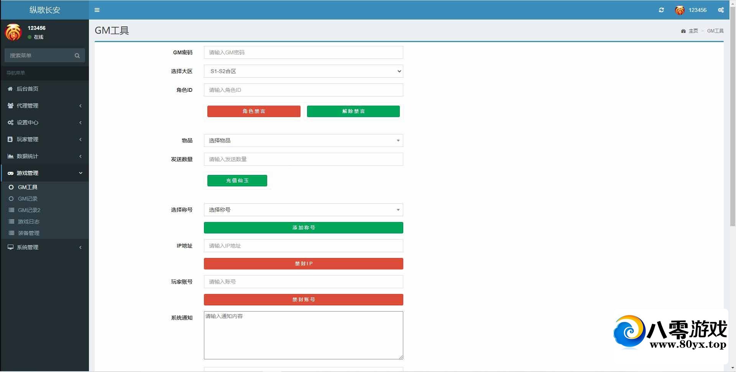Click the 主页 breadcrumb dashboard icon
Image resolution: width=736 pixels, height=372 pixels.
(x=683, y=31)
